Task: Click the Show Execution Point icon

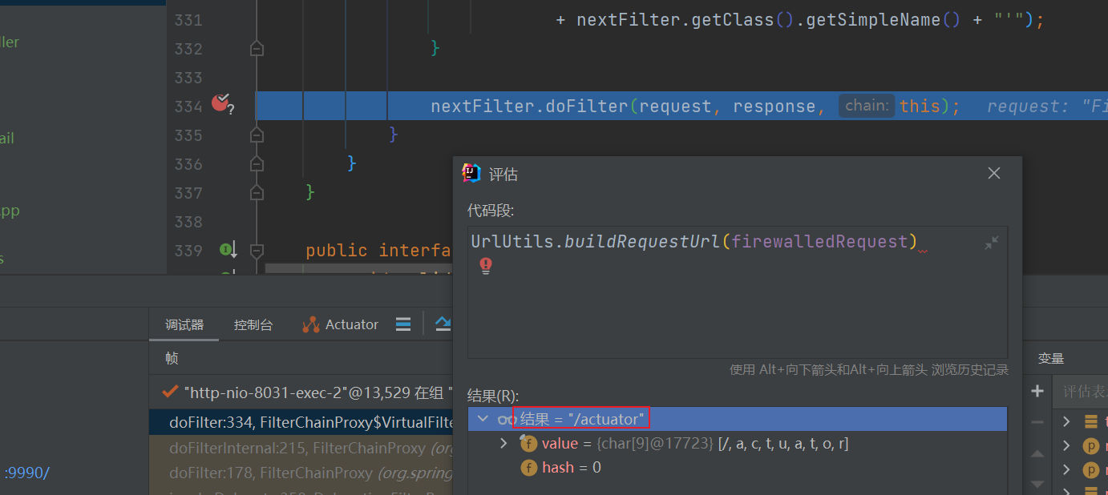Action: (x=443, y=324)
